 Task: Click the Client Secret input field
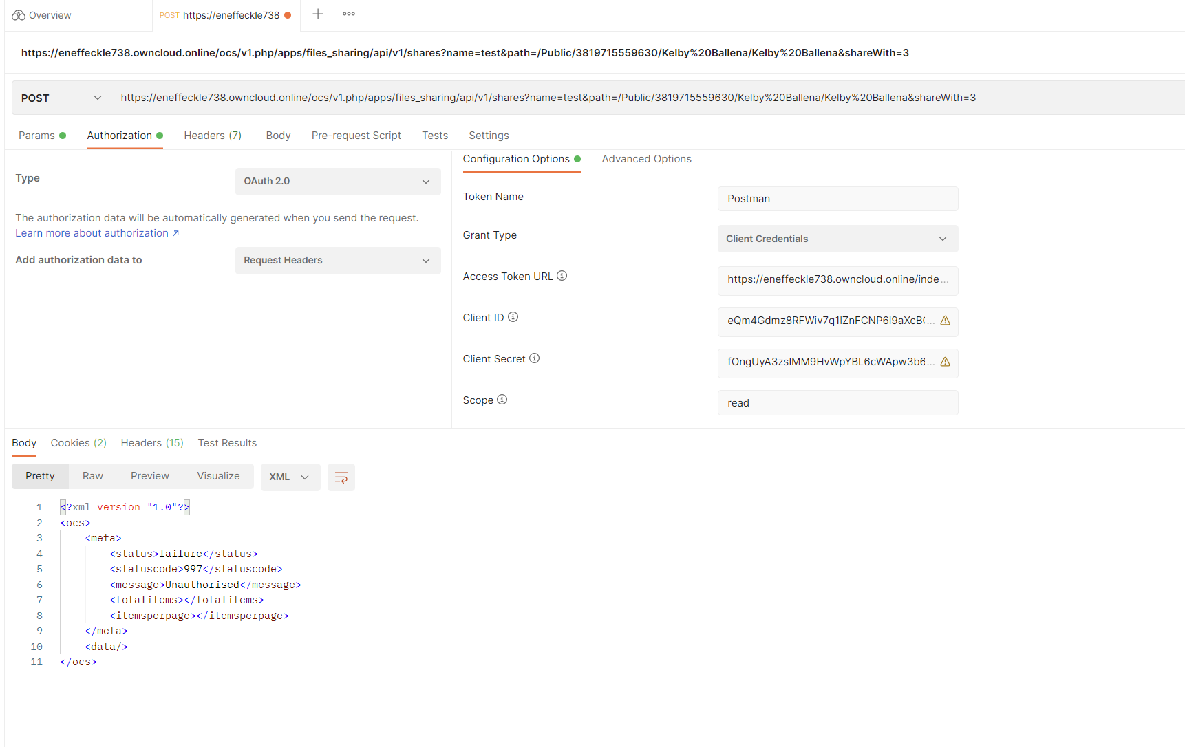click(837, 362)
